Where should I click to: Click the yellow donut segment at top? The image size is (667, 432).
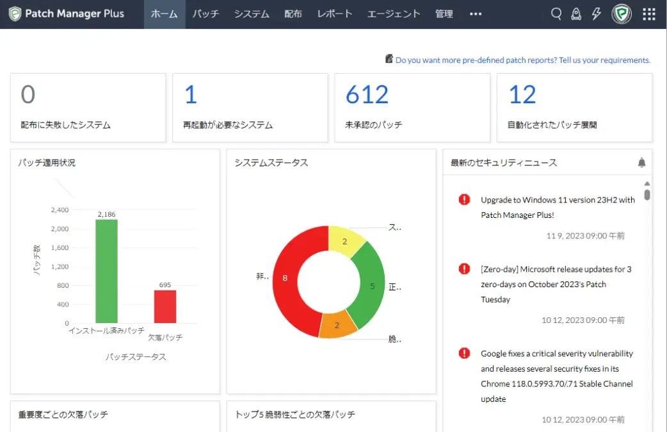[346, 241]
